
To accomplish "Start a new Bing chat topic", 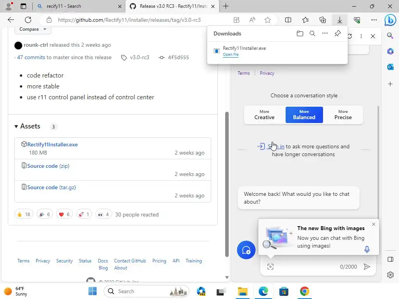I will (246, 250).
